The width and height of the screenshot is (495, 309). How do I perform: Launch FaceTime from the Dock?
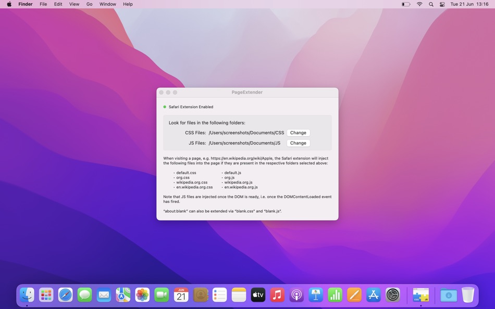point(162,295)
